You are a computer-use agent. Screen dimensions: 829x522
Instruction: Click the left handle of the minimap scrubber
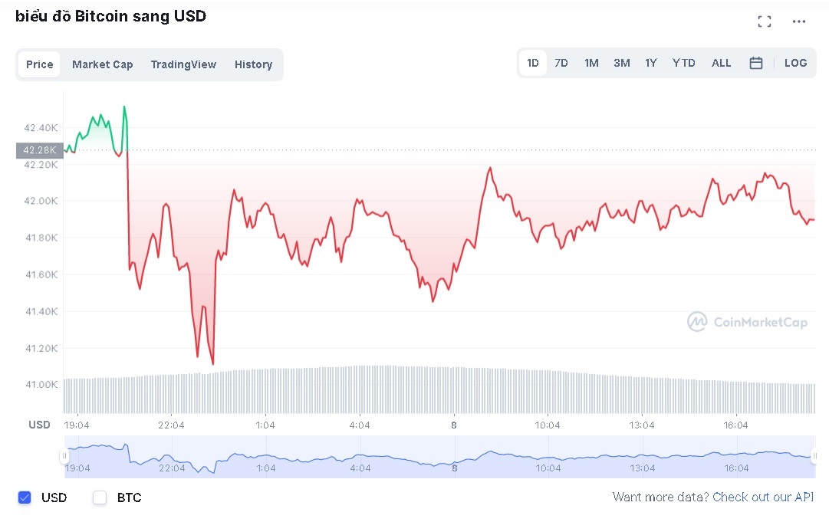(65, 457)
